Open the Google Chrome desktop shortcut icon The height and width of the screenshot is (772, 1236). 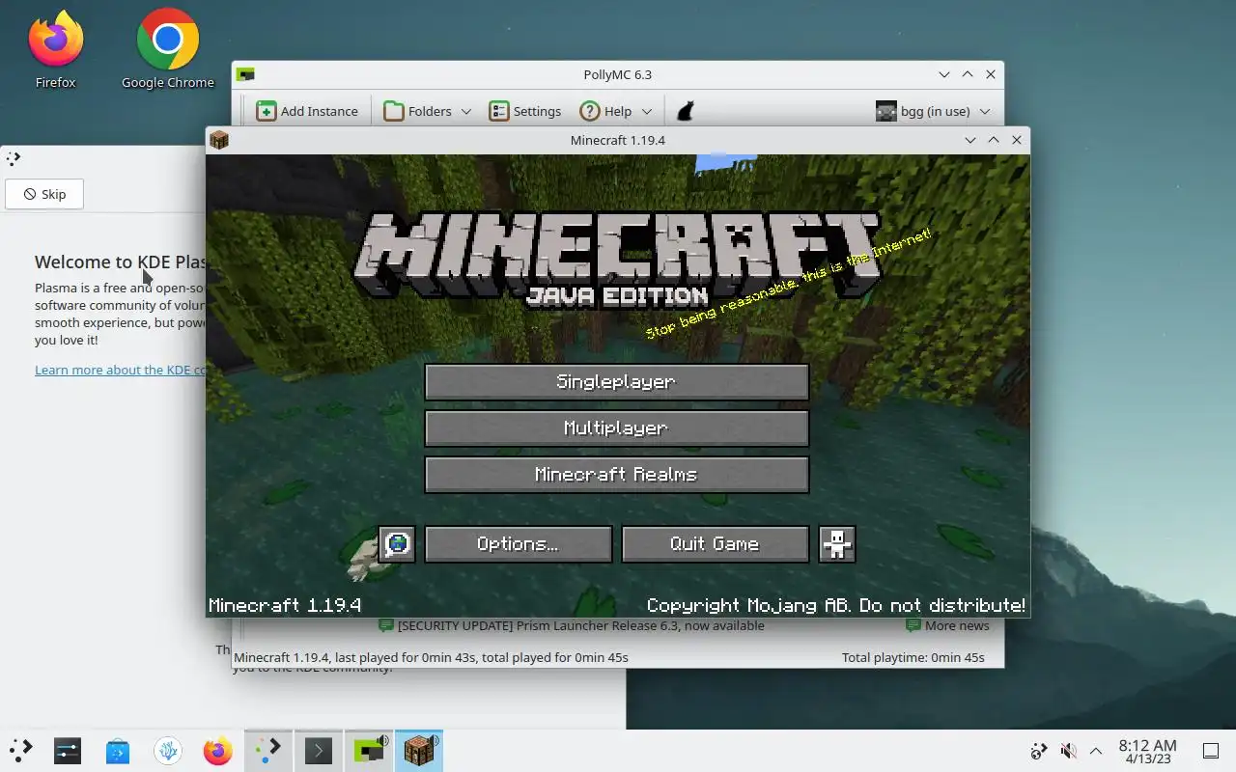(168, 50)
